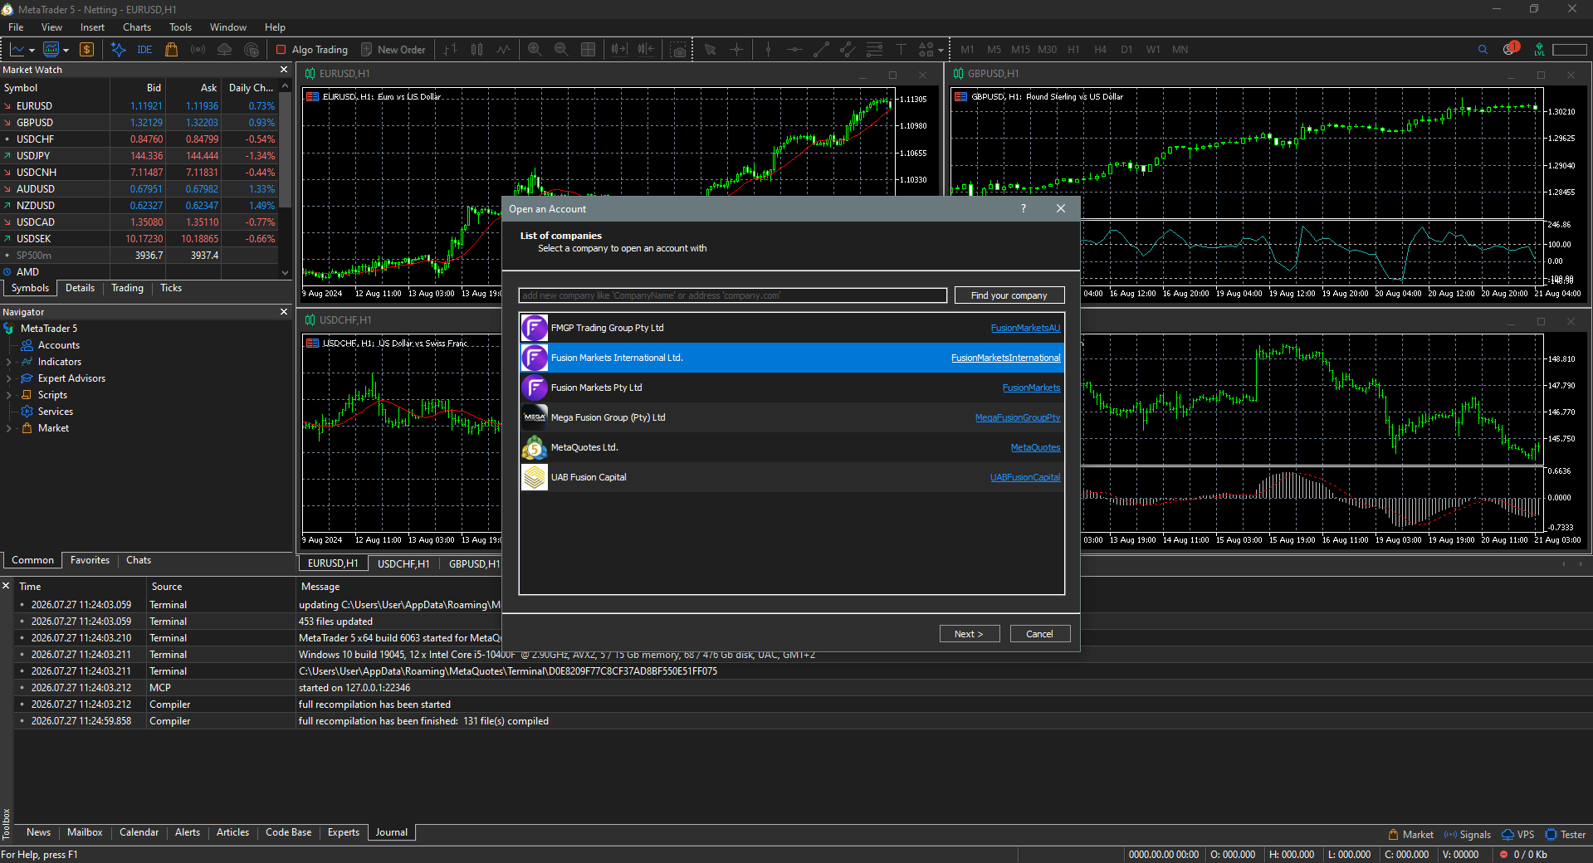
Task: Open the FusionMarketsAU link
Action: point(1025,328)
